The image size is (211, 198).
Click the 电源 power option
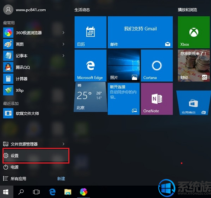click(11, 167)
